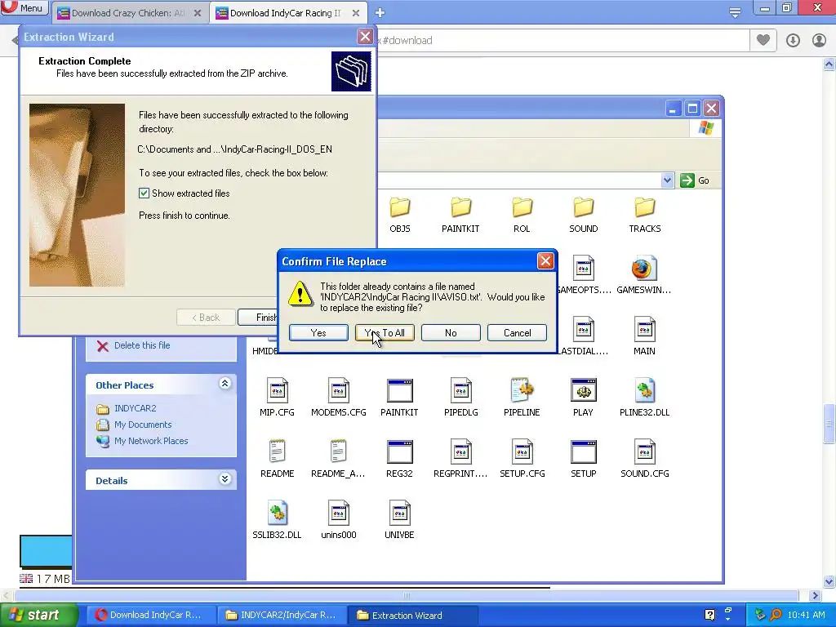This screenshot has height=627, width=836.
Task: Switch to Opera taskbar button
Action: 151,616
